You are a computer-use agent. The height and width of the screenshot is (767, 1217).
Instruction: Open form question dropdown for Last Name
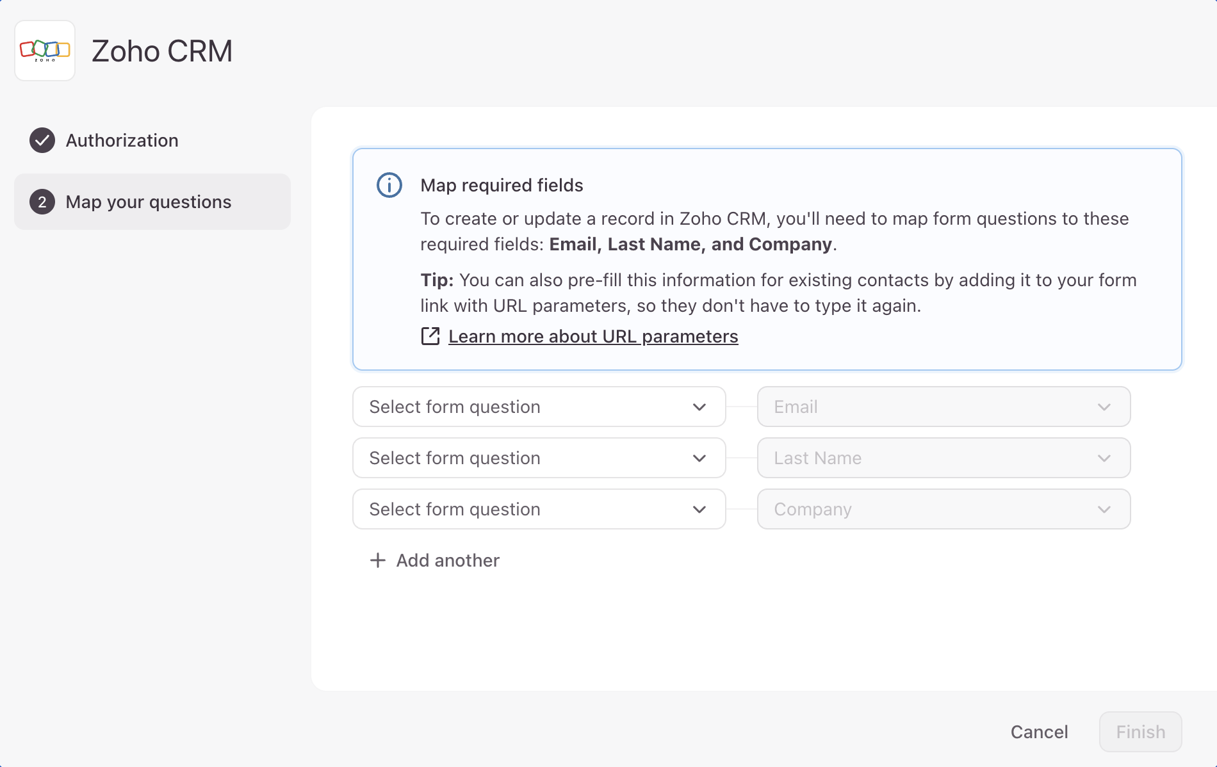539,458
